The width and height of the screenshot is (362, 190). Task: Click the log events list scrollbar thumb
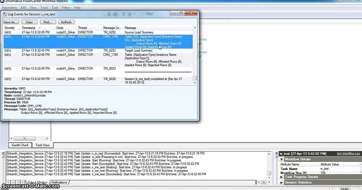pyautogui.click(x=195, y=78)
